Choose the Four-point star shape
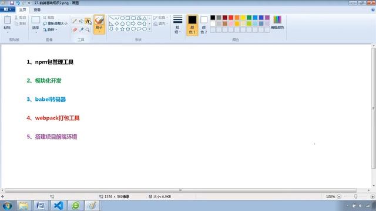Screen dimensions: 376x211 click(117, 29)
